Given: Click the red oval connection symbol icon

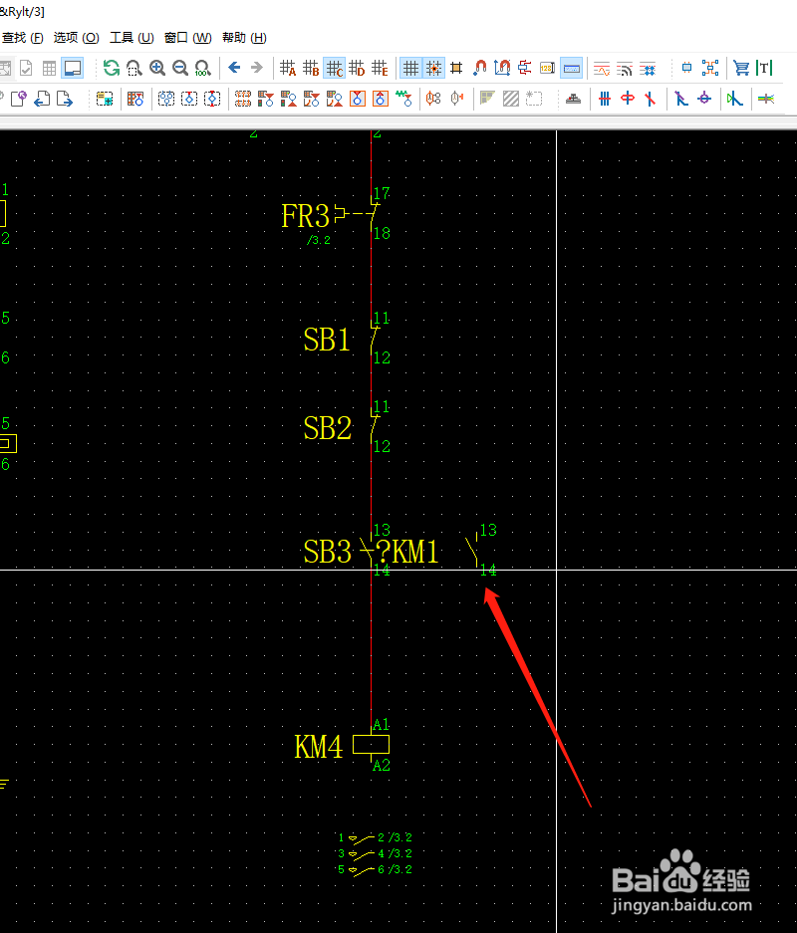Looking at the screenshot, I should [628, 99].
